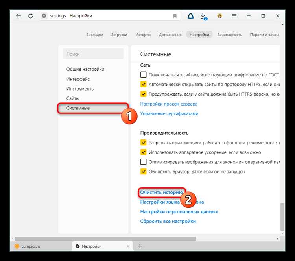The height and width of the screenshot is (261, 295).
Task: Open Инструменты section in sidebar
Action: click(80, 89)
